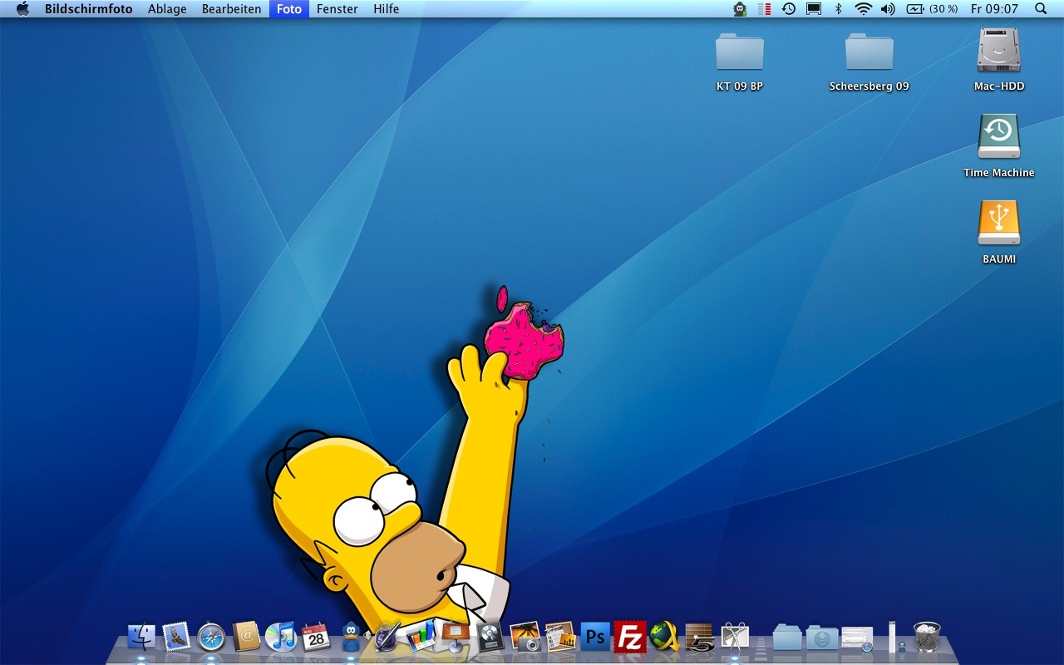
Task: Launch Pages ink pen icon
Action: [x=387, y=638]
